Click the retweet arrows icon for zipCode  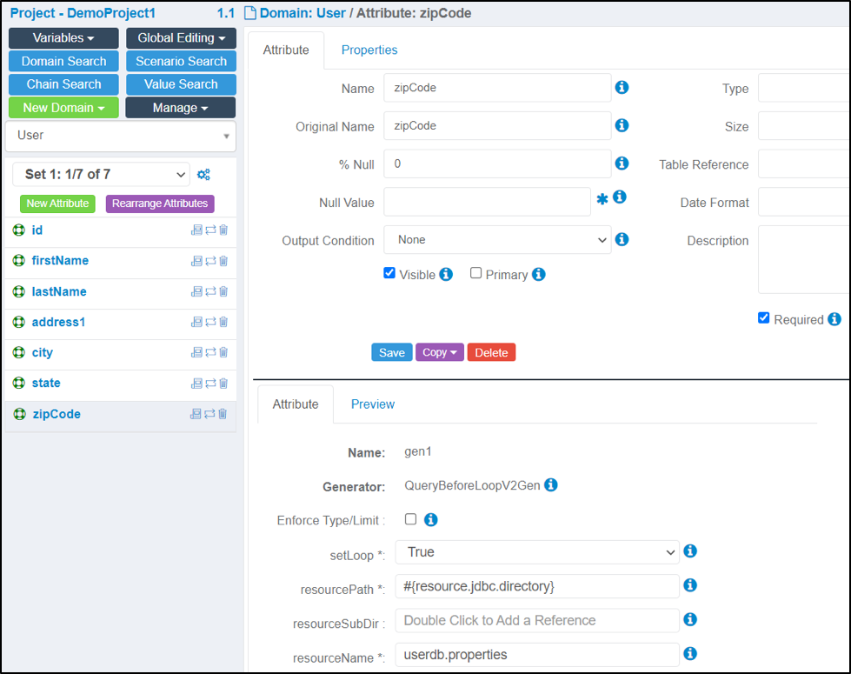[x=209, y=414]
